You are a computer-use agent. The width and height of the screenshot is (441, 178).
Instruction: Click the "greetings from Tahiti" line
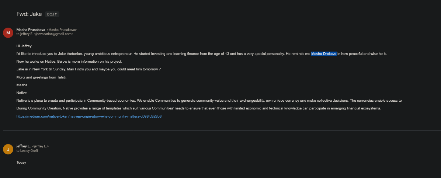pos(41,77)
